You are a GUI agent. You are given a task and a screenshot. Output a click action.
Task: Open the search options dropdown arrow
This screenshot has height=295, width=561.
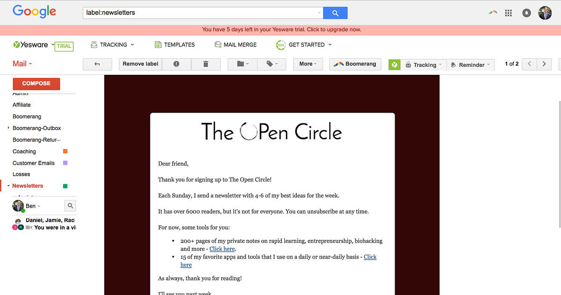(319, 13)
